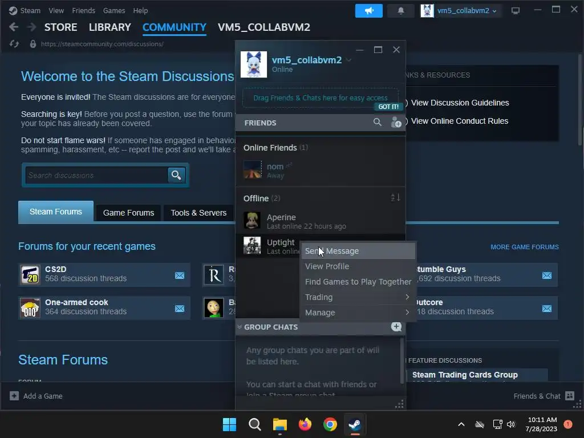
Task: Switch to Big Picture mode monitor icon
Action: point(515,11)
